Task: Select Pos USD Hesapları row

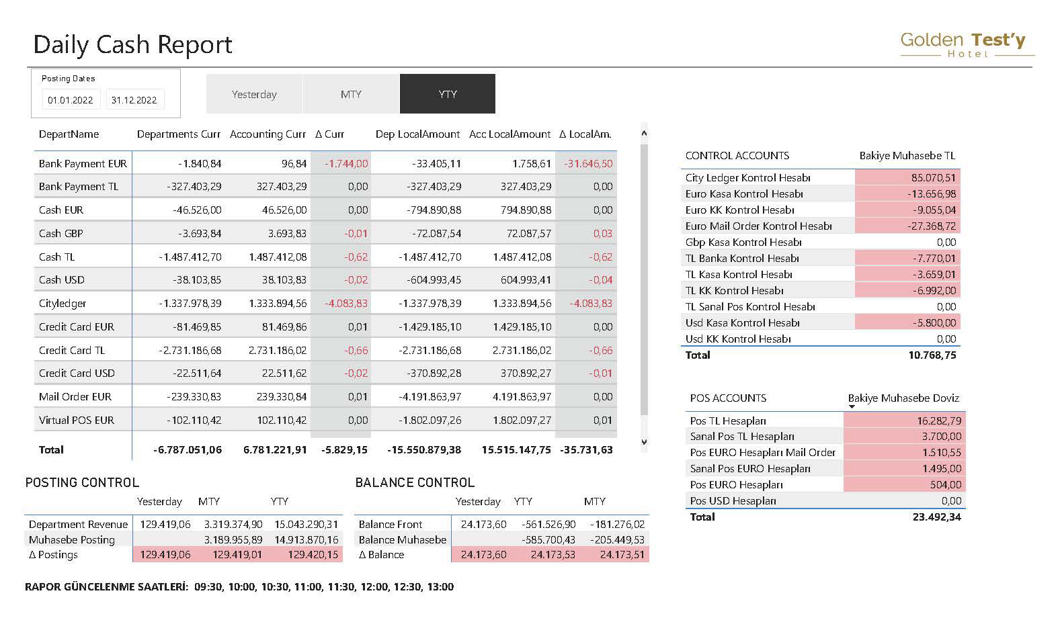Action: pos(826,501)
